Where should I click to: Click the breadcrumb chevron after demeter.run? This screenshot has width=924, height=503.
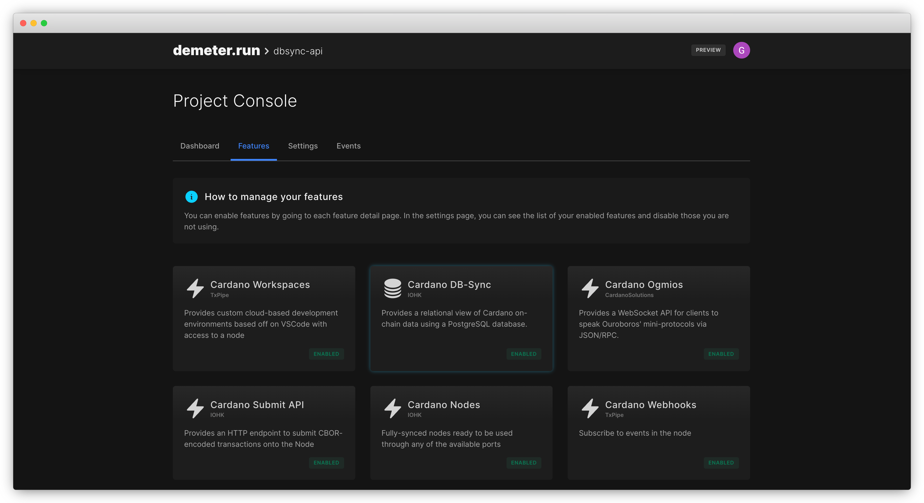[267, 51]
